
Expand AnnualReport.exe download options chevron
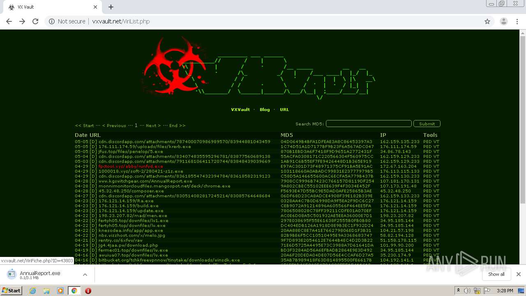pyautogui.click(x=85, y=275)
